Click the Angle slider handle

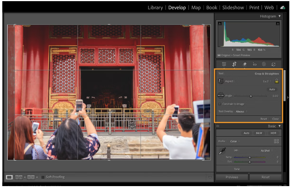click(251, 96)
